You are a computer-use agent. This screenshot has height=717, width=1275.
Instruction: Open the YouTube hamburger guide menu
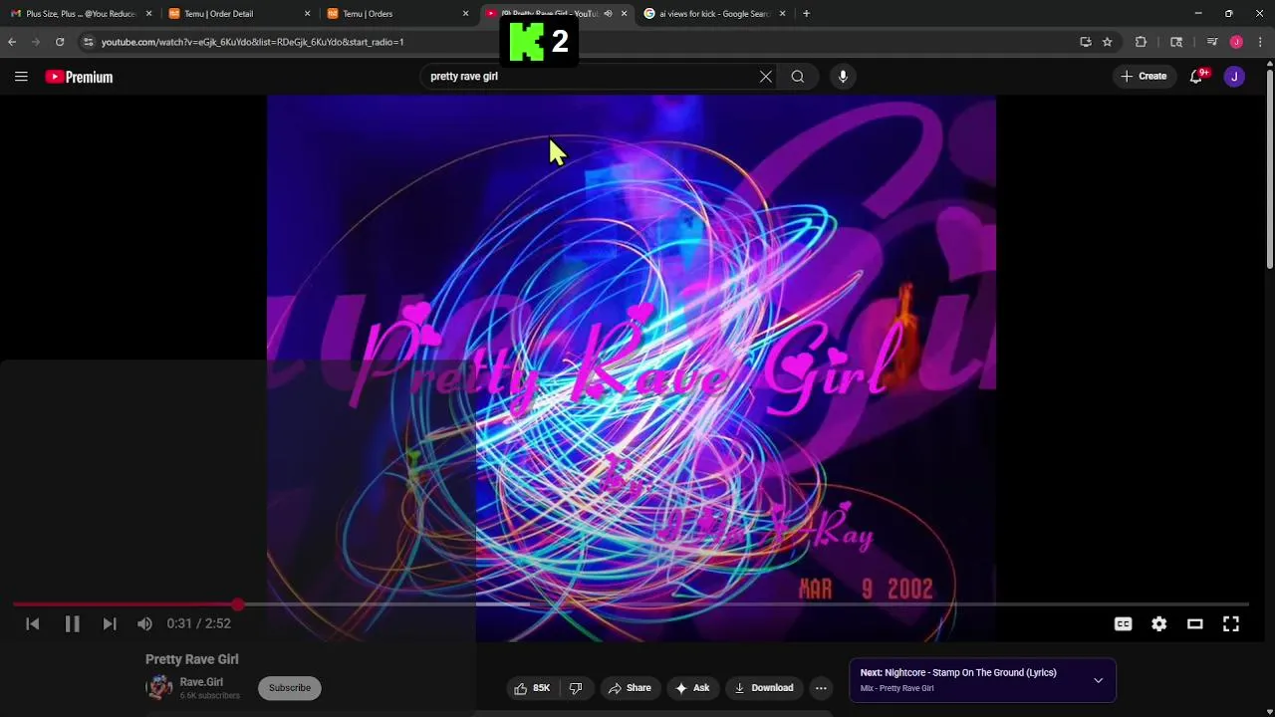point(21,77)
